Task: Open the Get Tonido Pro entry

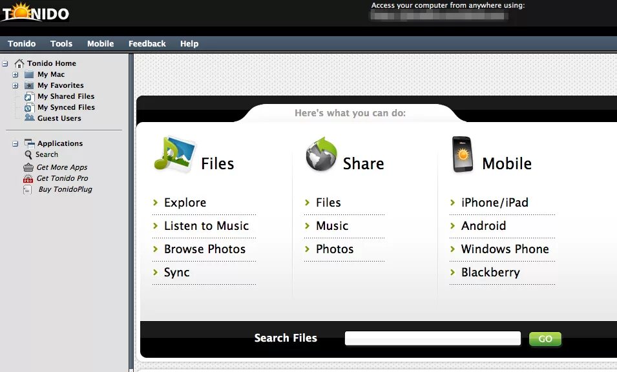Action: click(62, 178)
